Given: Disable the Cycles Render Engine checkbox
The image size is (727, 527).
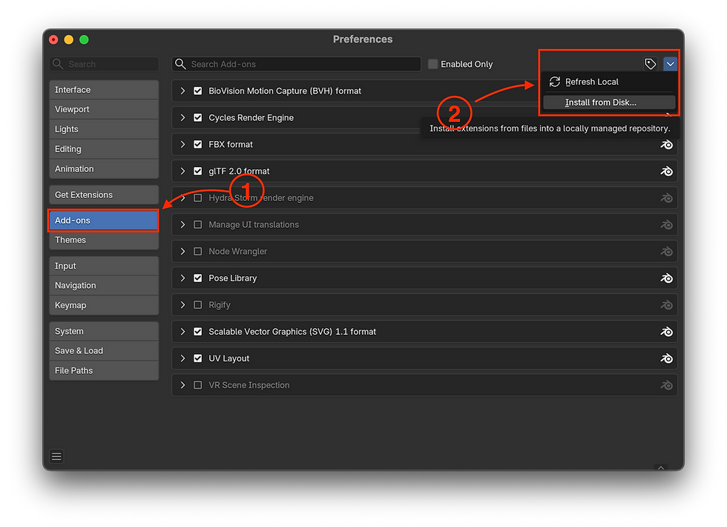Looking at the screenshot, I should [x=198, y=118].
